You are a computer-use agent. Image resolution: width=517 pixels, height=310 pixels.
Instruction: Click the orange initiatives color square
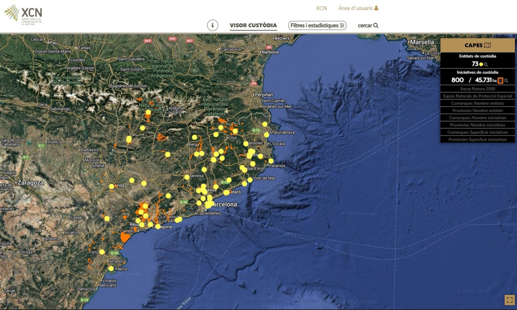500,81
